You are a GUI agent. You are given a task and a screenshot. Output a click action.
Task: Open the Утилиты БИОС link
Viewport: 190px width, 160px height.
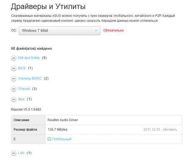point(30,78)
